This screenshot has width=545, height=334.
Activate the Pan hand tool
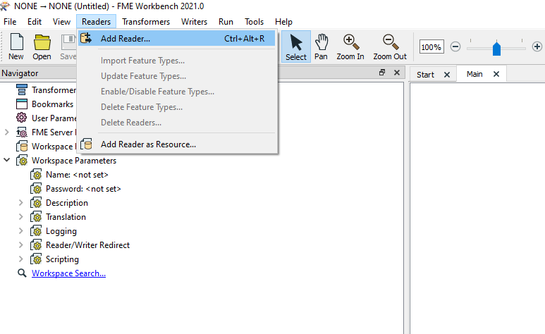point(322,42)
